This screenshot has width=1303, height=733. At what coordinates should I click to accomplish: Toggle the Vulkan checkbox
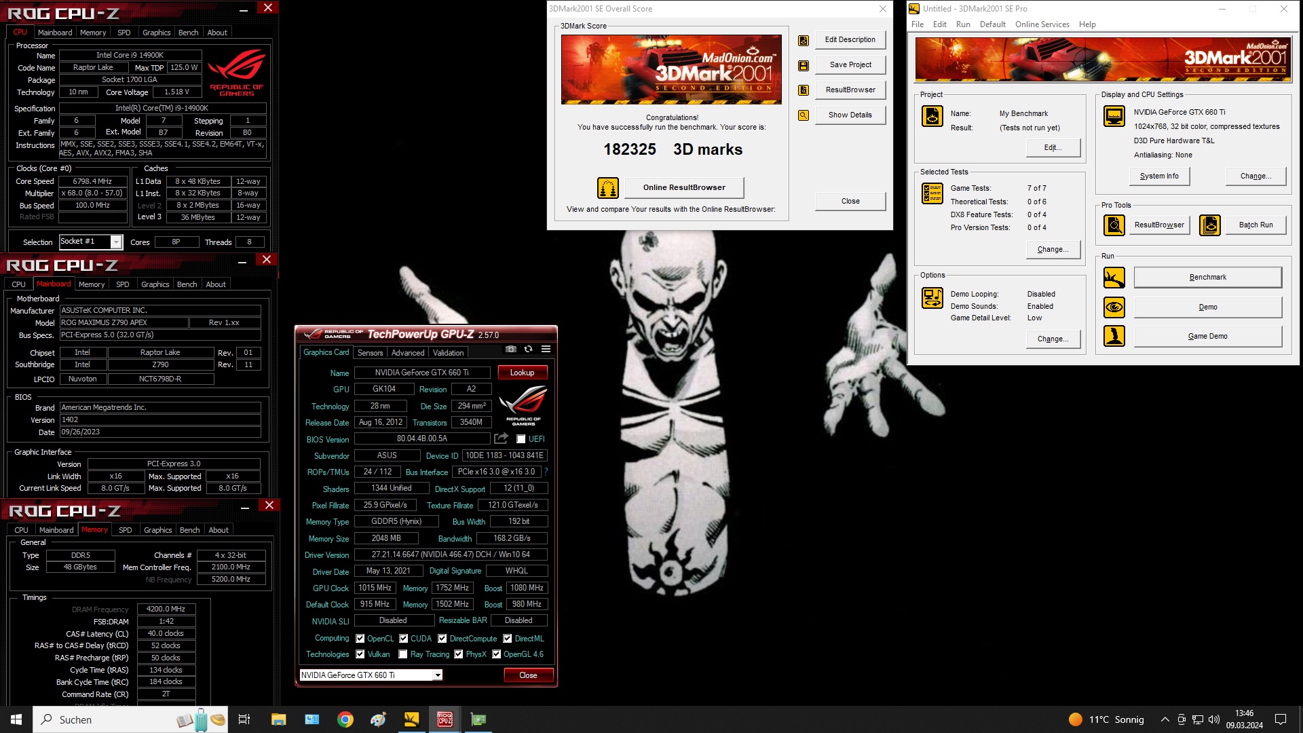click(x=360, y=654)
